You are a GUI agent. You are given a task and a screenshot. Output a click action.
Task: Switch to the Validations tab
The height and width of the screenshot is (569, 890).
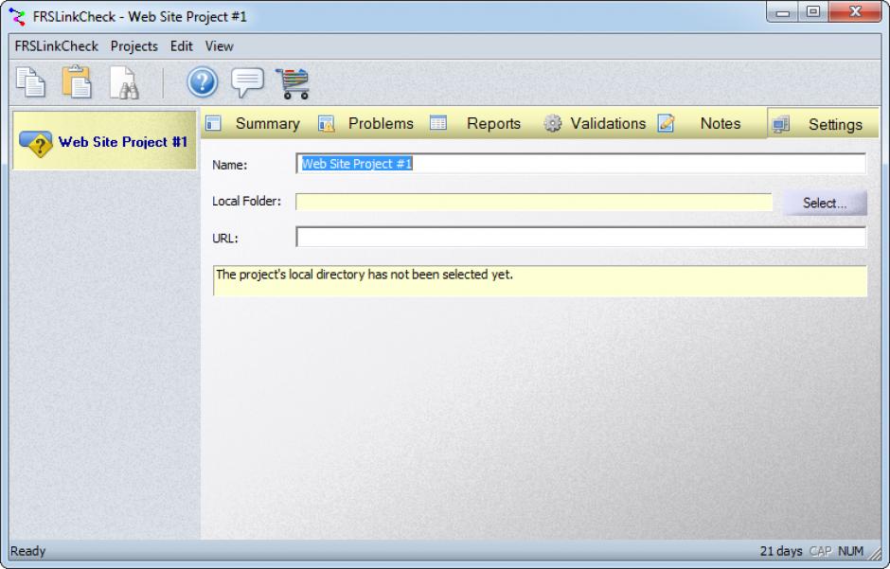[595, 123]
